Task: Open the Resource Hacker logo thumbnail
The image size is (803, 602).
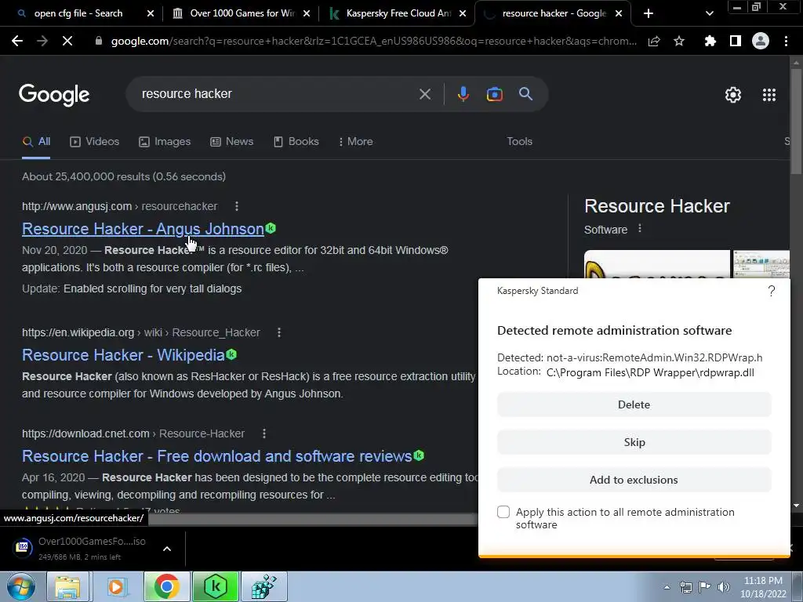Action: pos(657,265)
